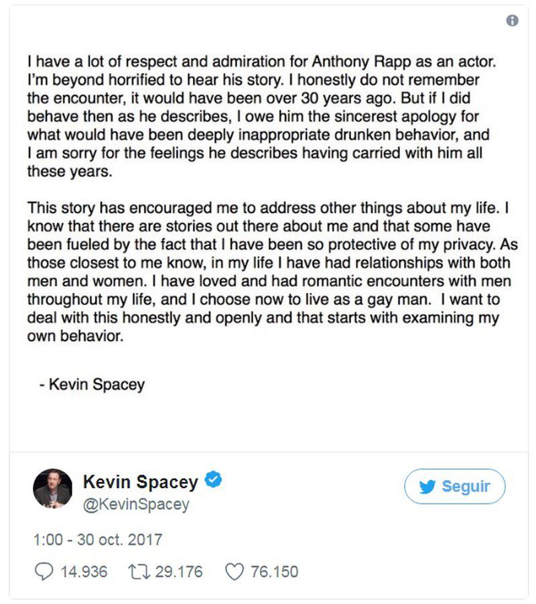The width and height of the screenshot is (536, 604).
Task: Click the retweet arrows icon
Action: 138,572
